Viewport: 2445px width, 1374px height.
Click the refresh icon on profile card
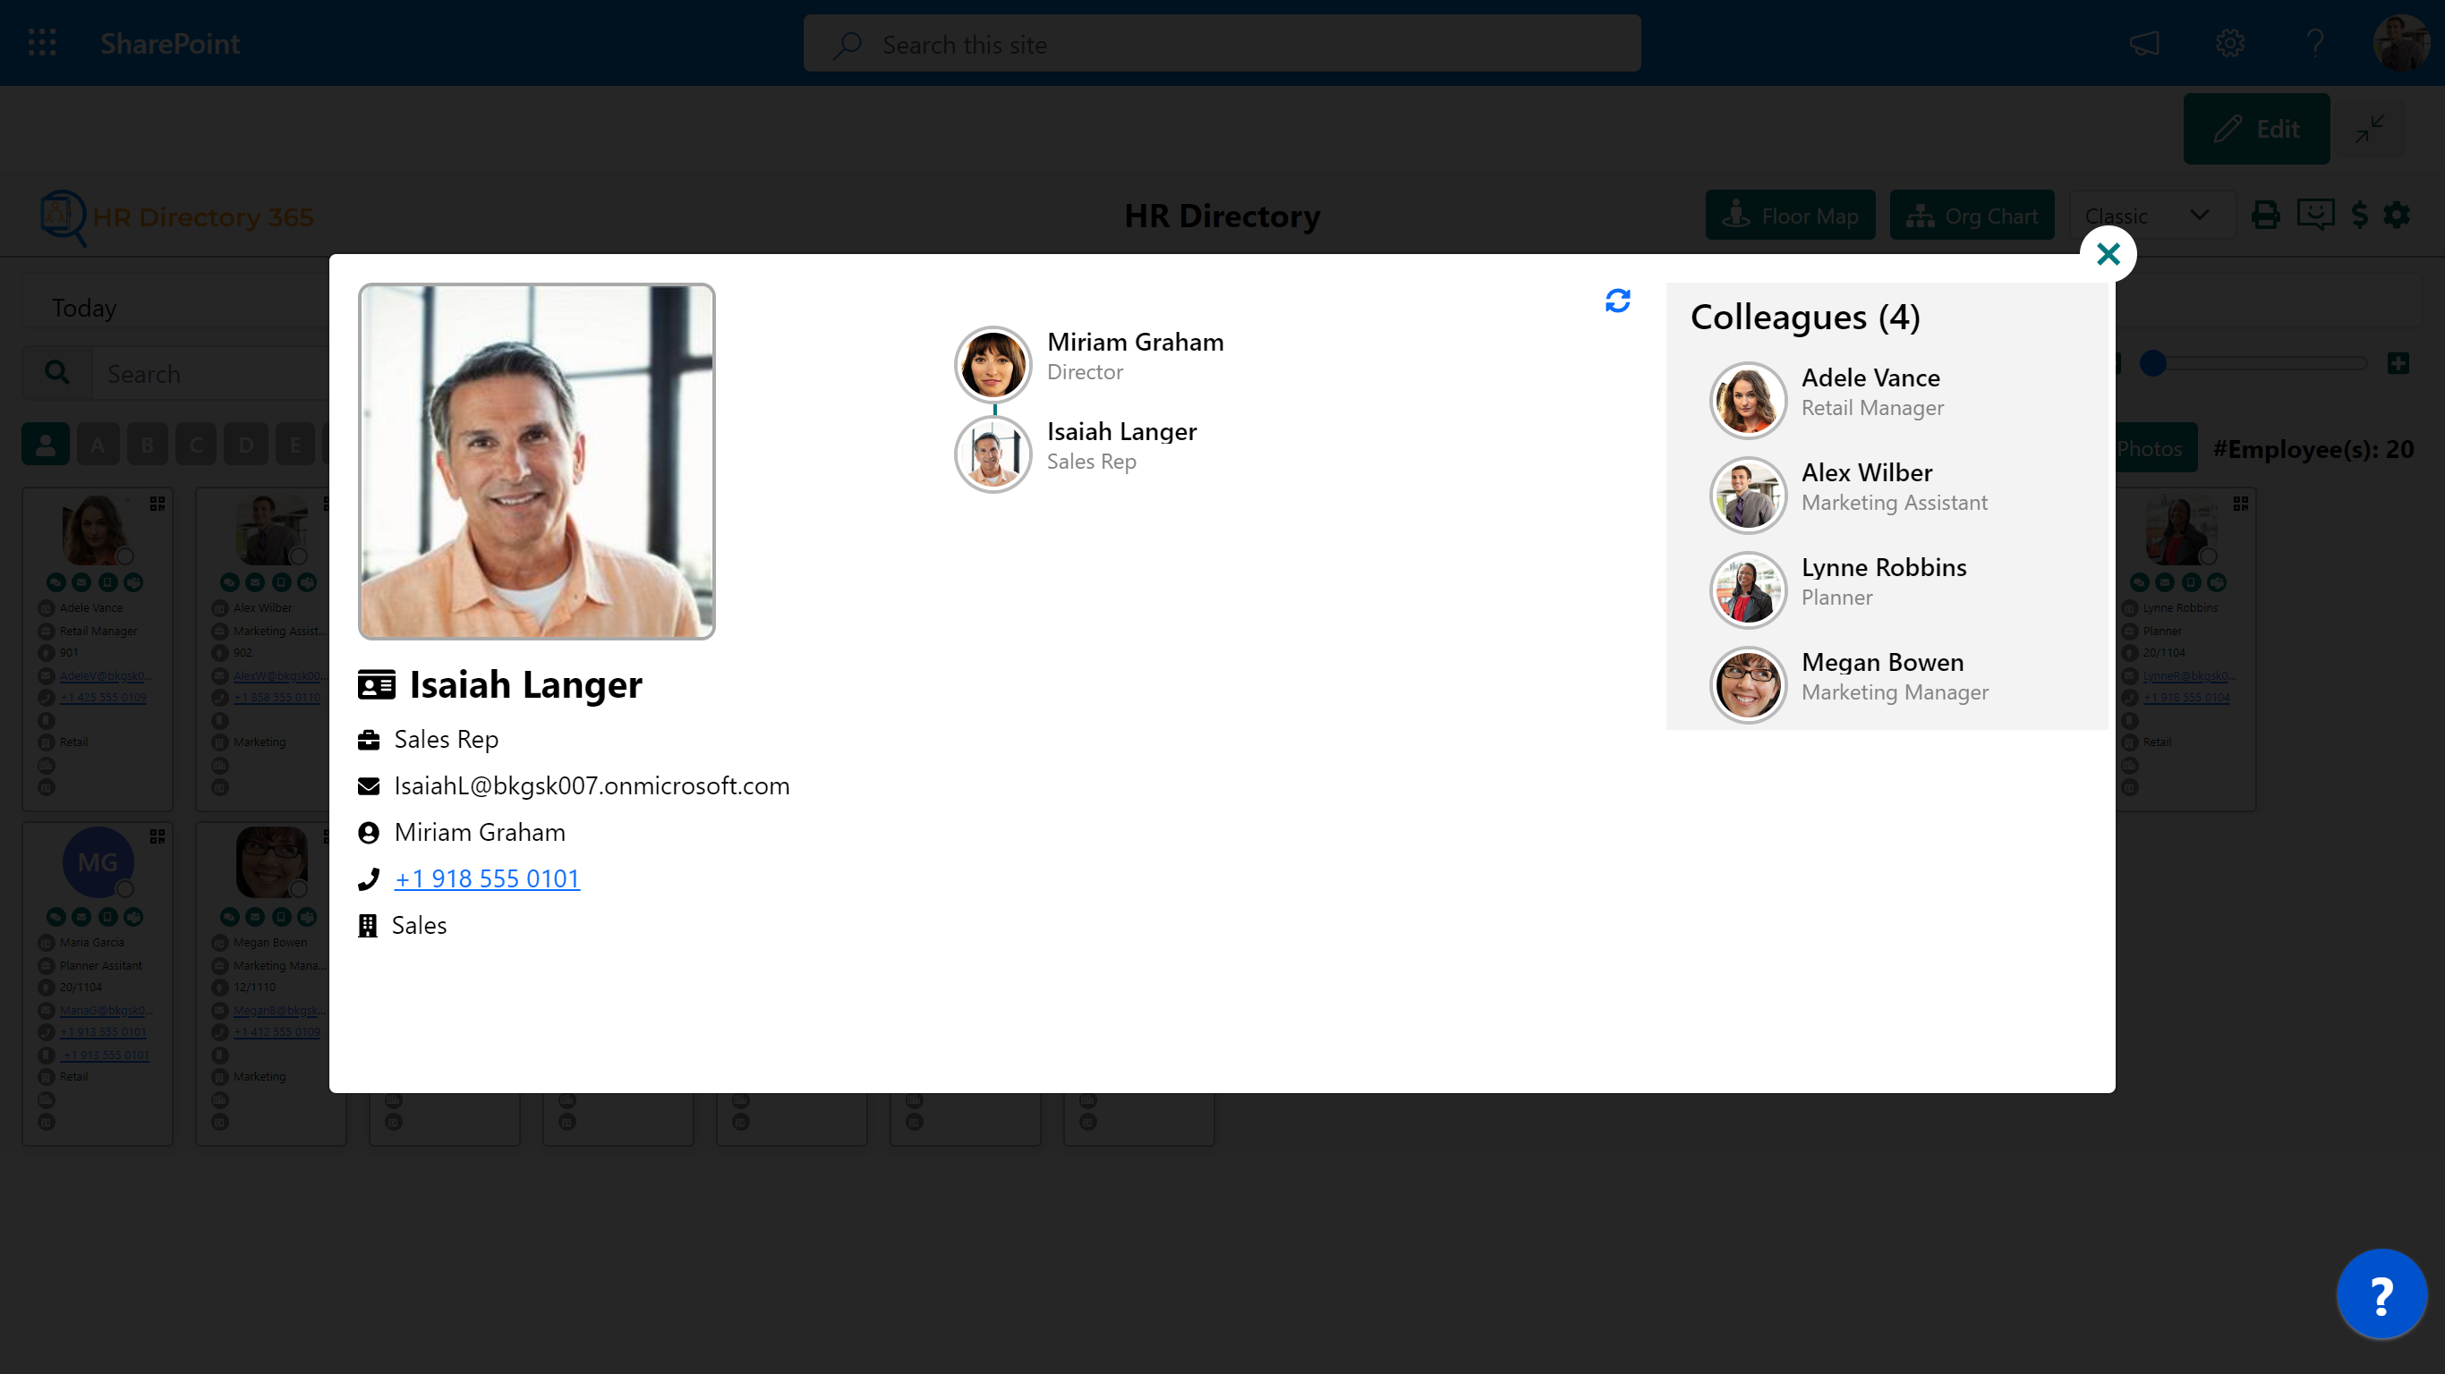(1617, 301)
